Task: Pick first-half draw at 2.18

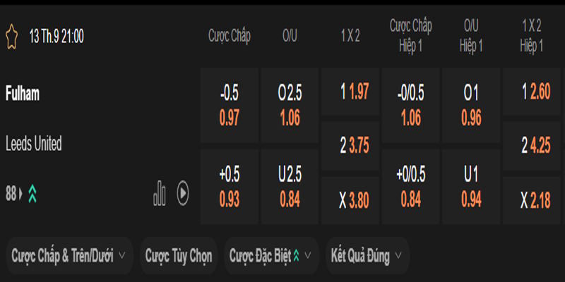Action: [531, 200]
